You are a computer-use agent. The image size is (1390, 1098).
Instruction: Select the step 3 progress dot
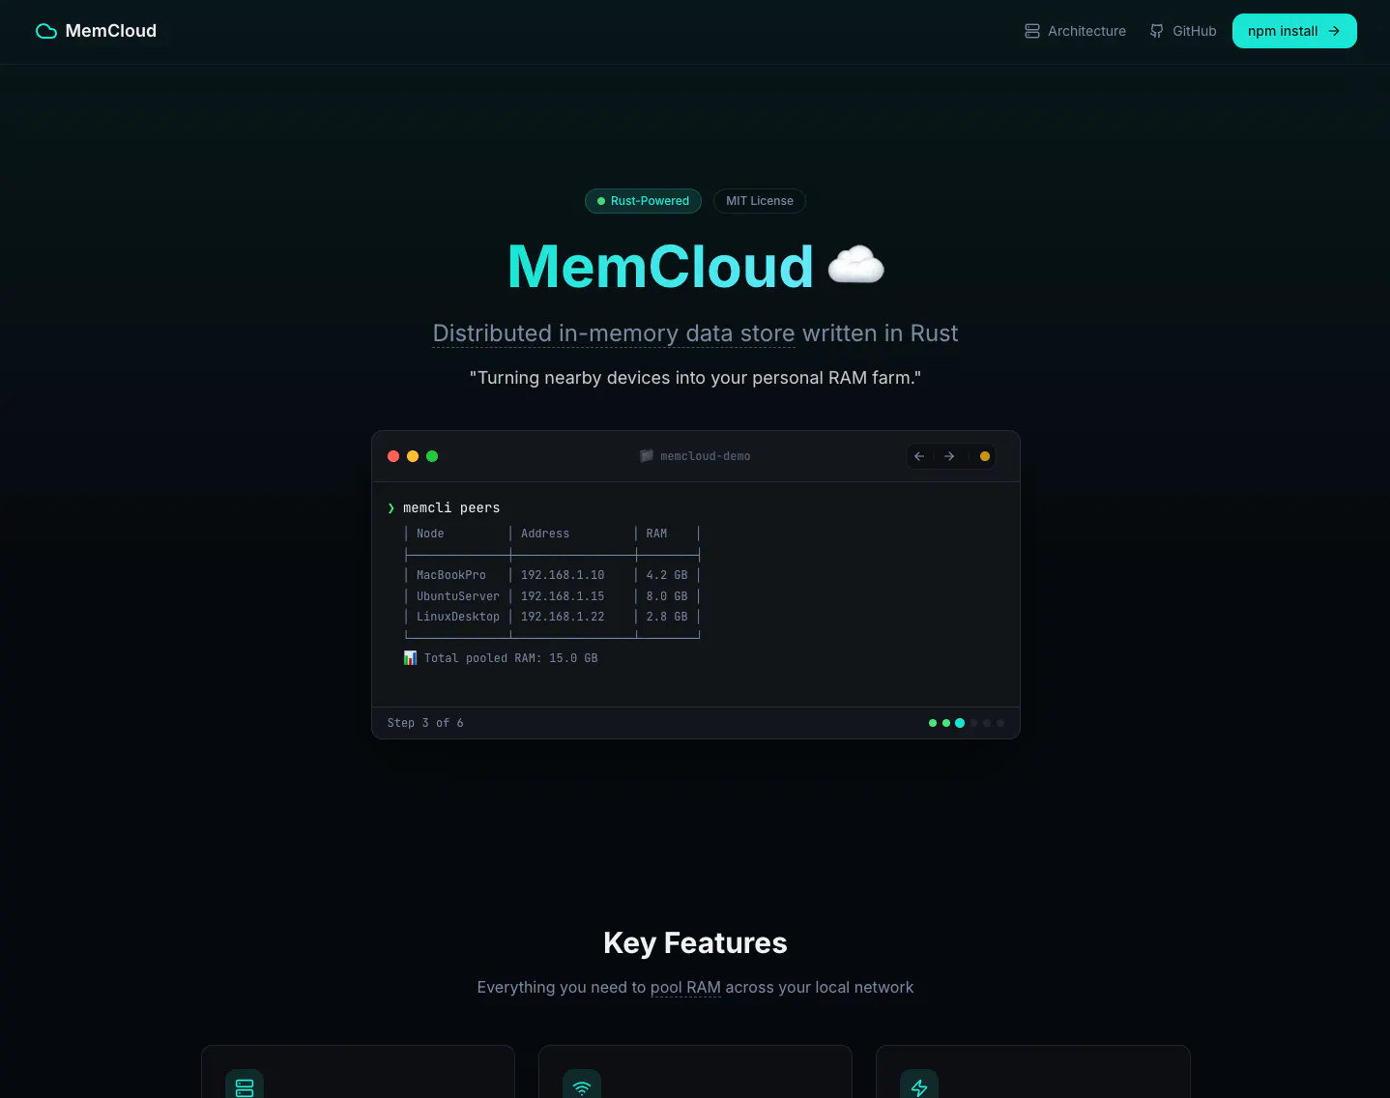click(x=960, y=723)
